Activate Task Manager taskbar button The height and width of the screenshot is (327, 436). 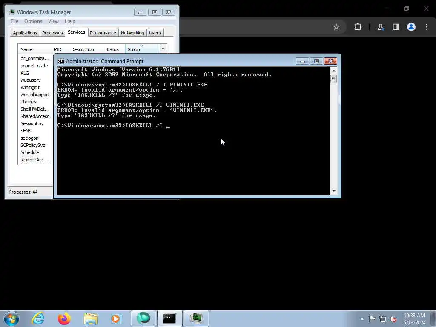point(196,318)
